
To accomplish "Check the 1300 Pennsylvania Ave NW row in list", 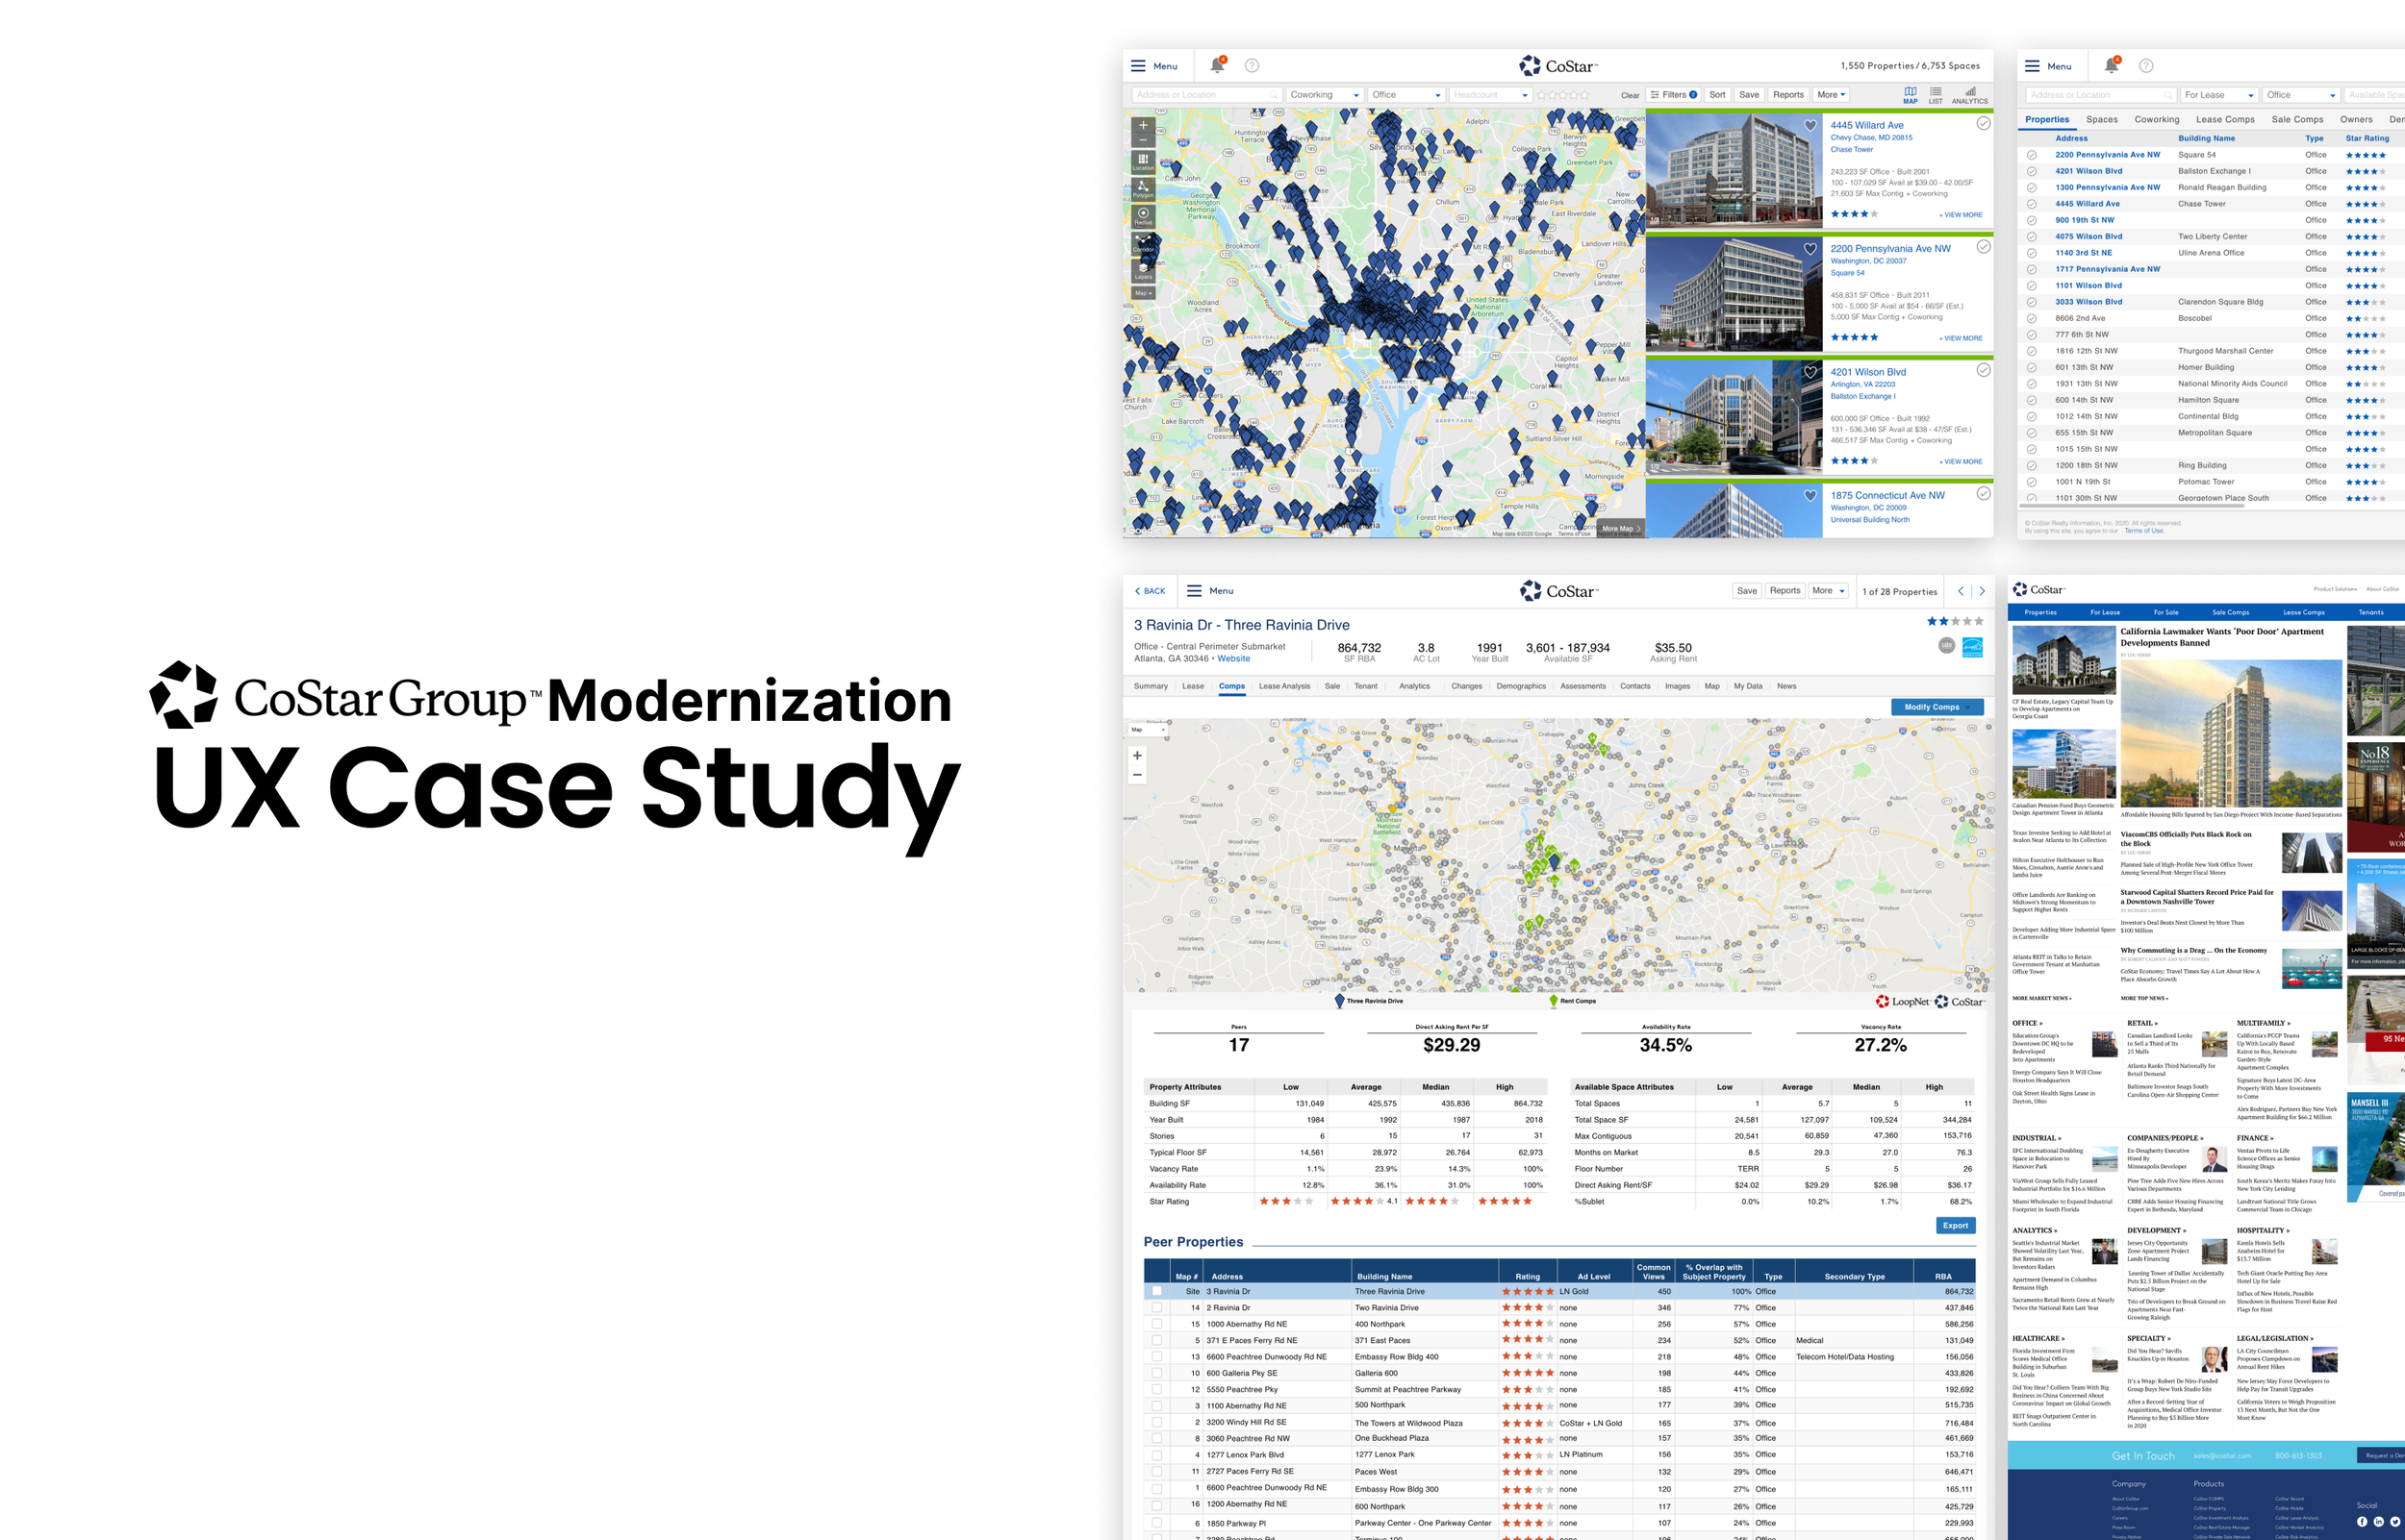I will point(2032,188).
